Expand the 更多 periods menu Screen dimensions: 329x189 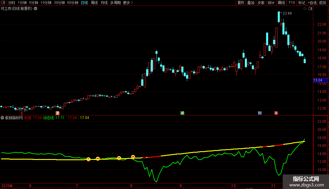tap(128, 3)
